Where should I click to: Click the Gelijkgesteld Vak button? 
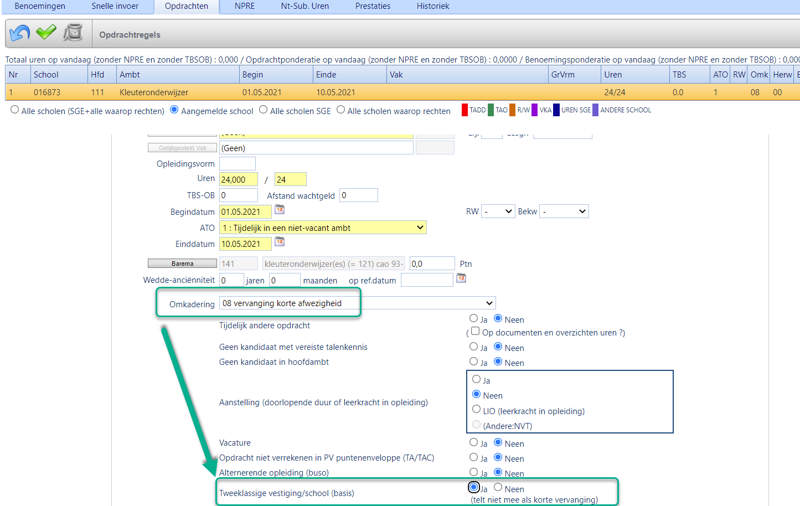click(x=182, y=148)
